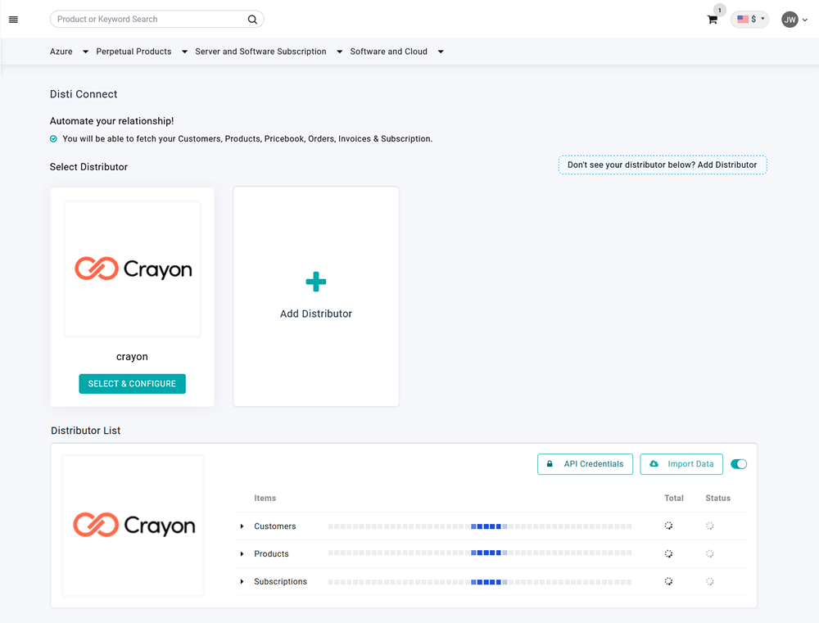
Task: Click the Subscriptions total loading spinner
Action: click(668, 581)
